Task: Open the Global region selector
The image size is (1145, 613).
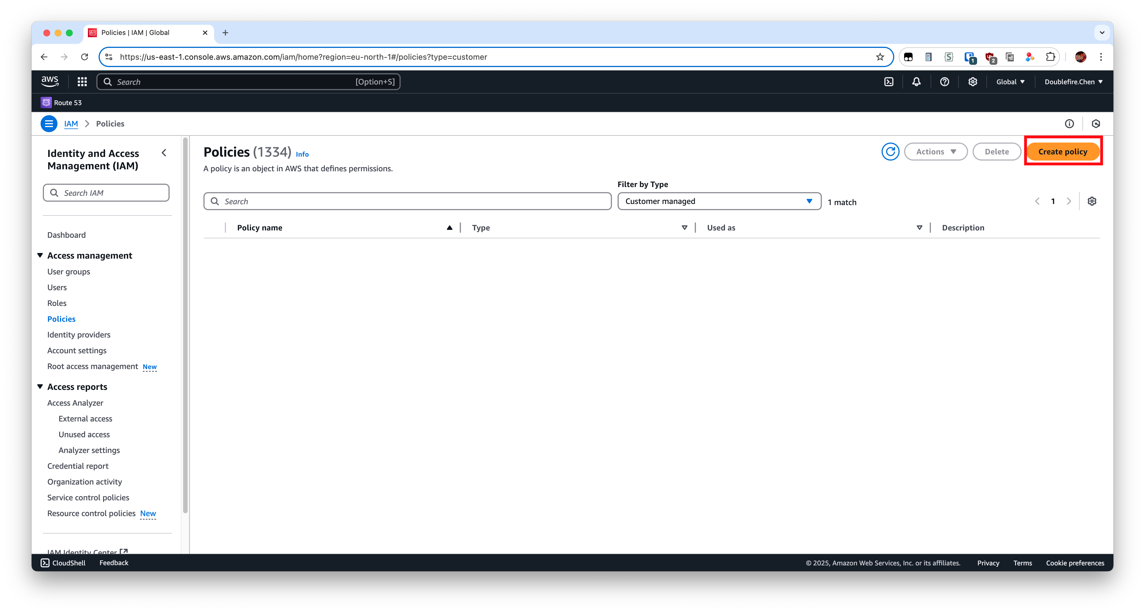Action: 1010,82
